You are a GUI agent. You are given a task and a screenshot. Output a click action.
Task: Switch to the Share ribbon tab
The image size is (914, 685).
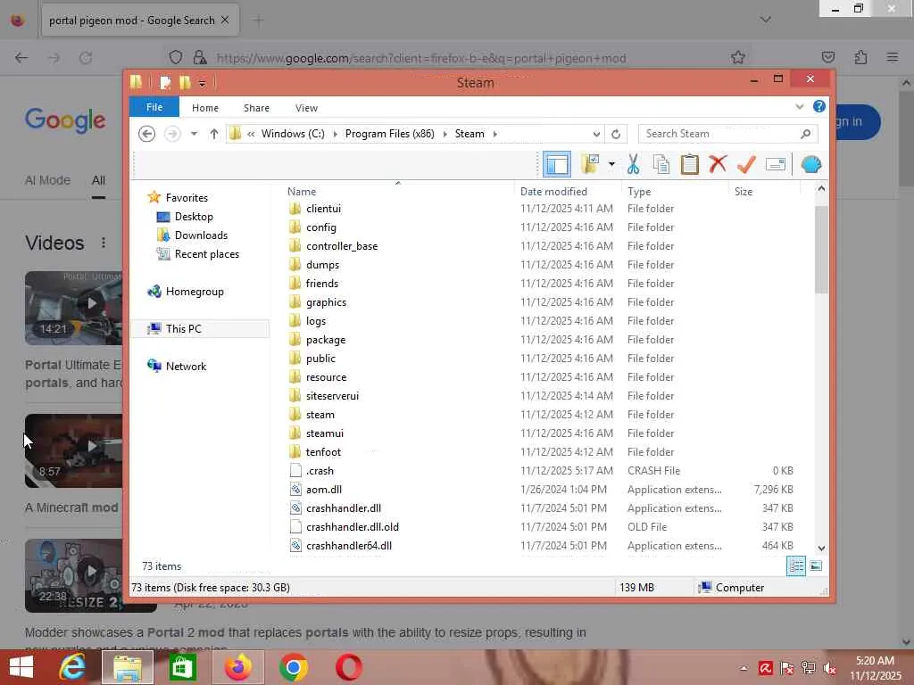[256, 108]
